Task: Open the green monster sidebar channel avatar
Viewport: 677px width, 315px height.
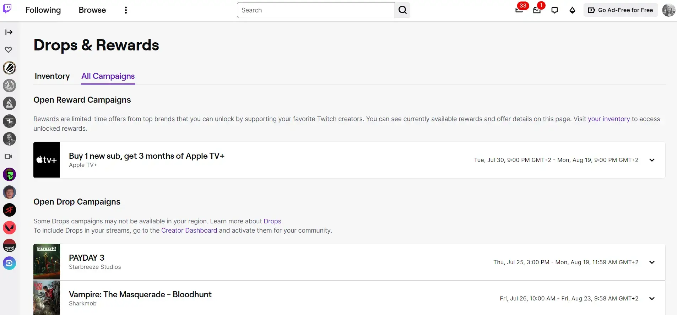Action: click(10, 174)
